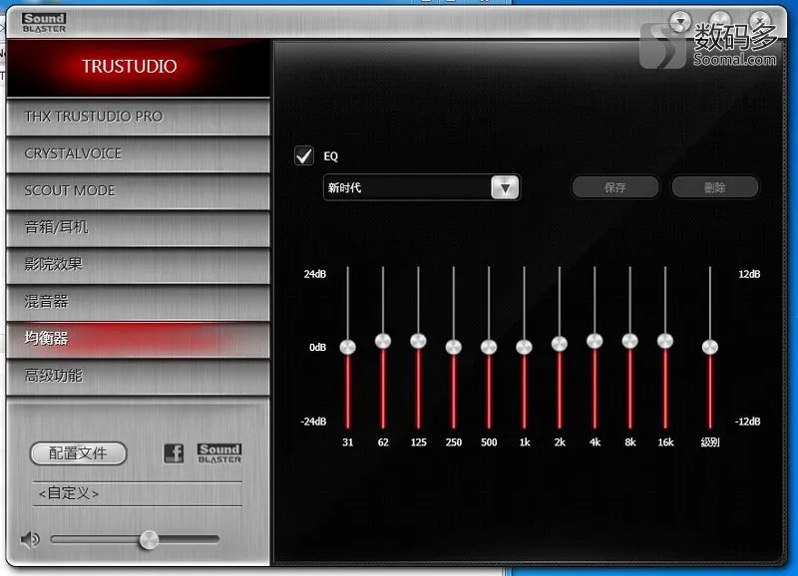This screenshot has width=798, height=576.
Task: Open the 混音器 mixer page
Action: (138, 302)
